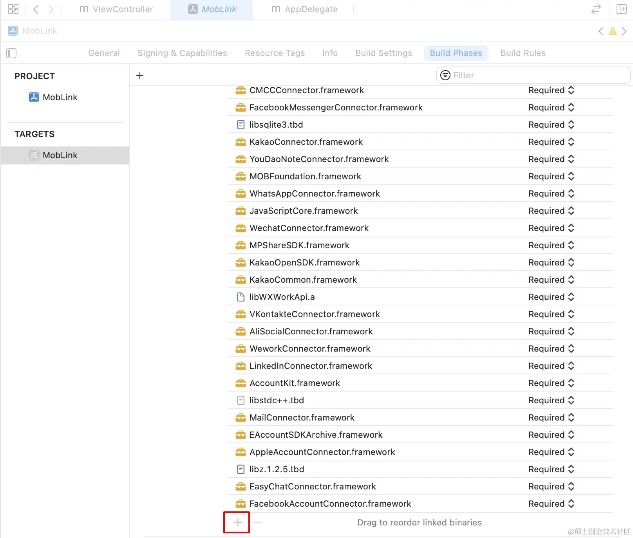Jump to next issue chevron
The height and width of the screenshot is (538, 633).
click(624, 31)
